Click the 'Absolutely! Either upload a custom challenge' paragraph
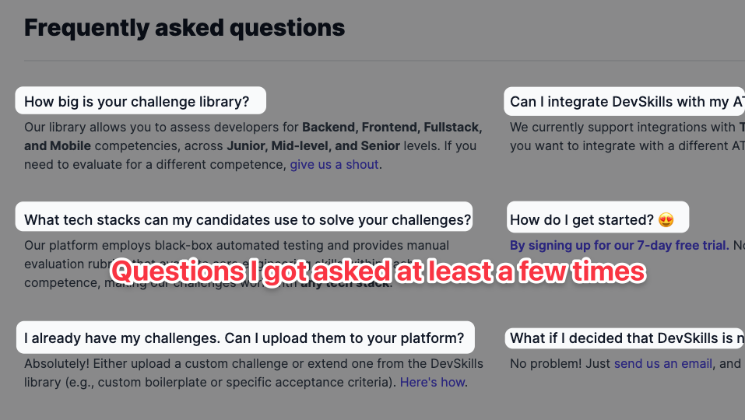The height and width of the screenshot is (420, 745). 254,373
